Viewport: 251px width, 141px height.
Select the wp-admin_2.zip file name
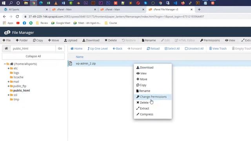[85, 63]
